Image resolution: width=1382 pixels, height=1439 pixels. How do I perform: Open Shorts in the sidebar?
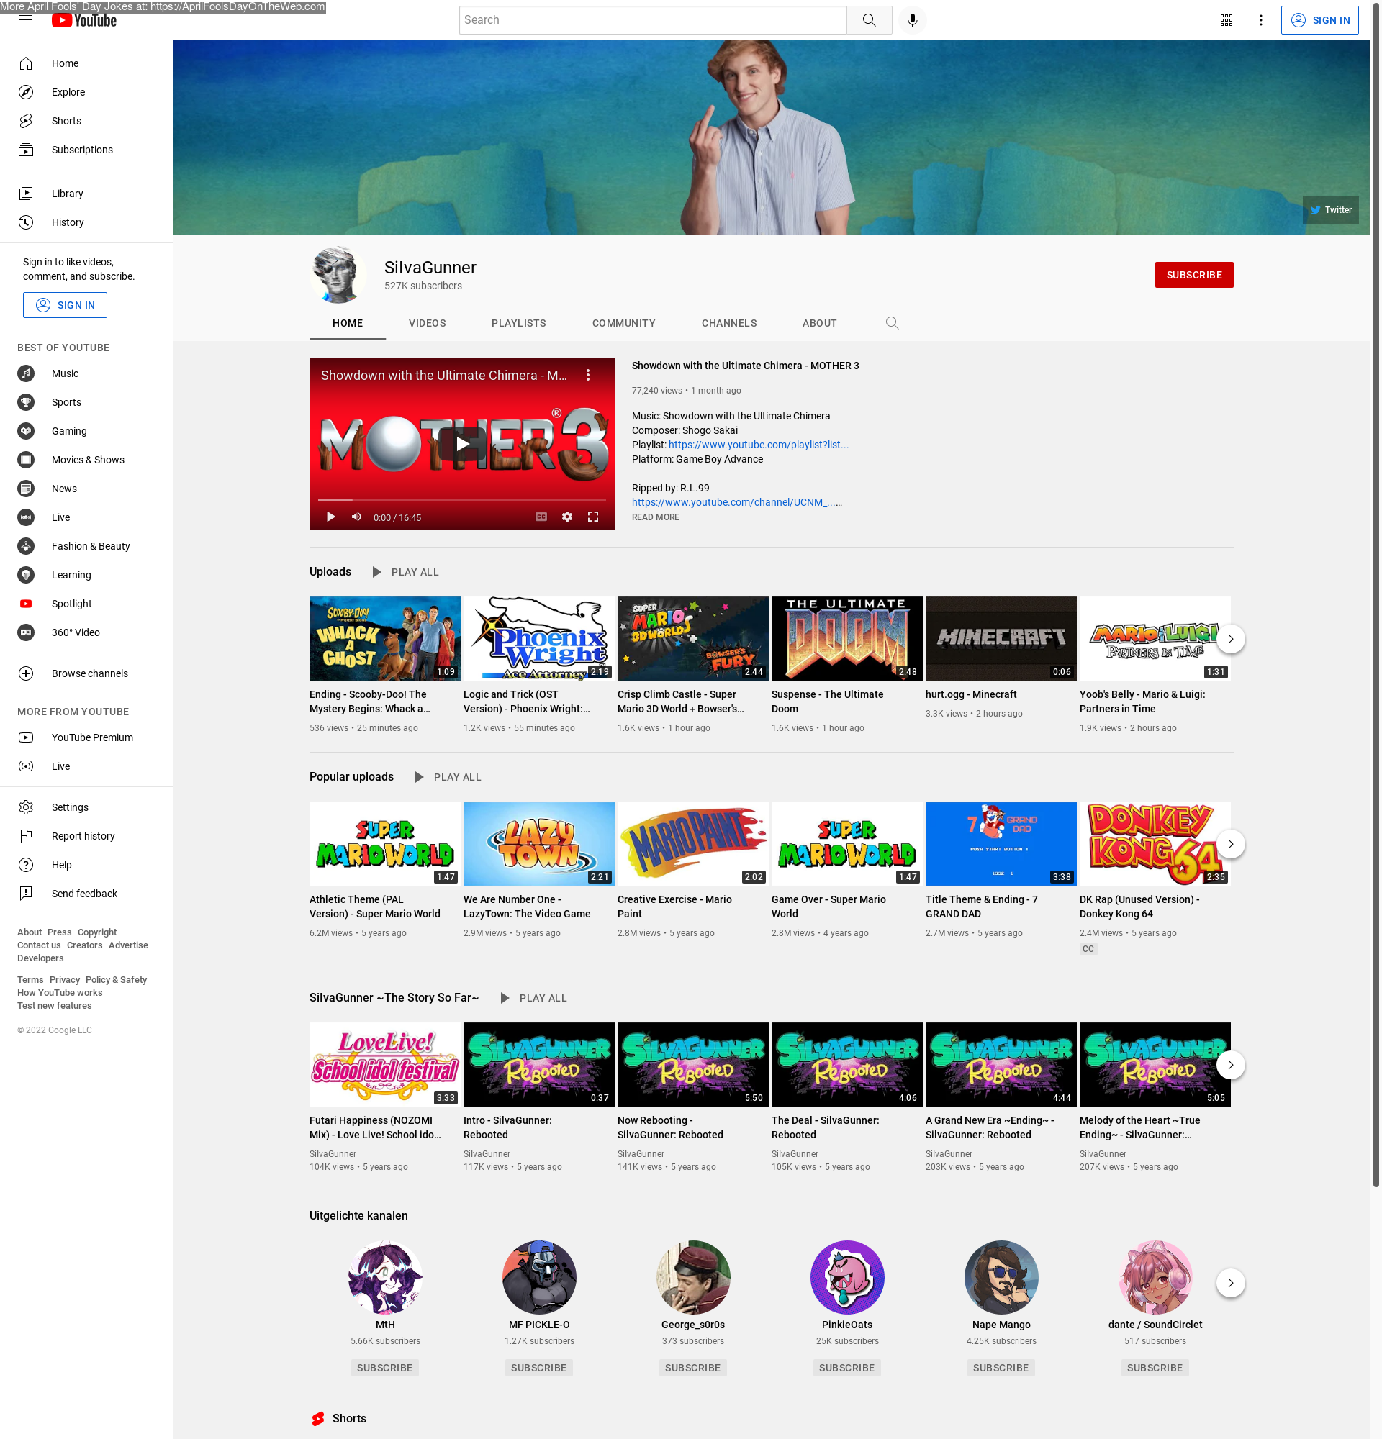(x=86, y=120)
